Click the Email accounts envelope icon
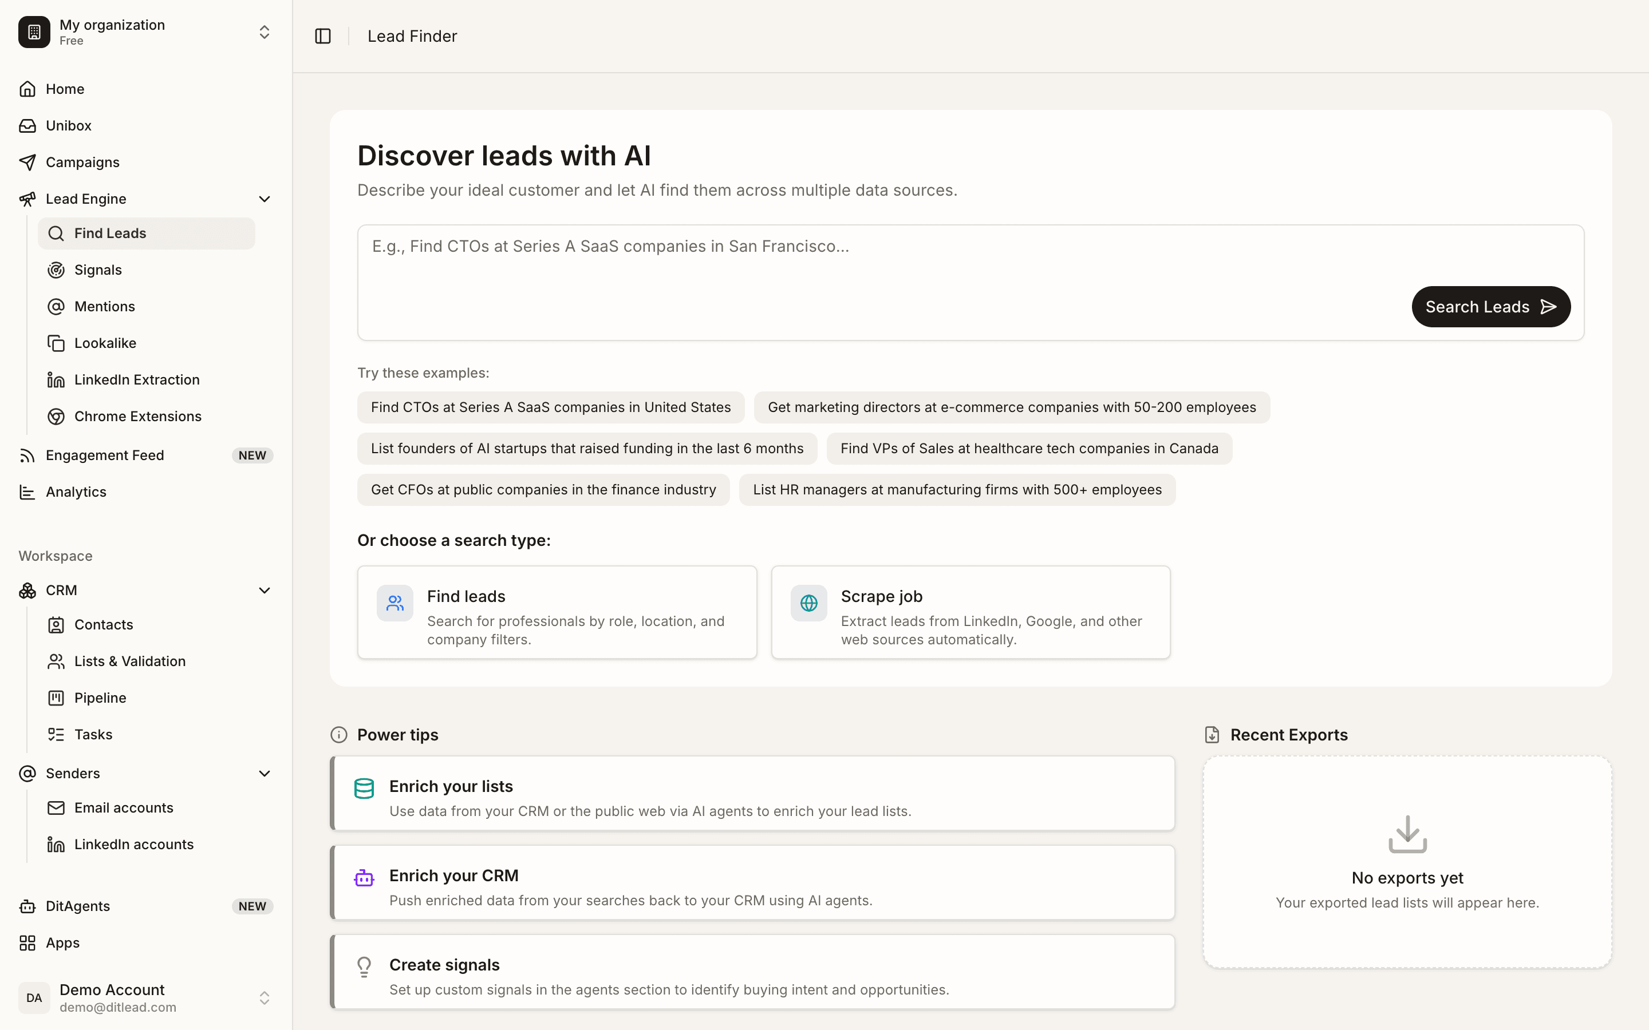The width and height of the screenshot is (1649, 1030). [x=56, y=808]
